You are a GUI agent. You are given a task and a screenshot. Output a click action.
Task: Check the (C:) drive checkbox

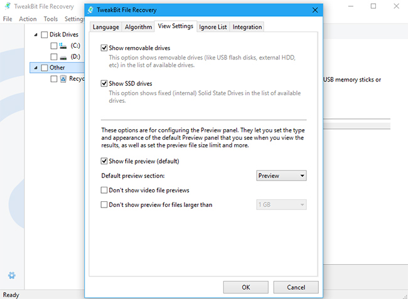click(53, 46)
